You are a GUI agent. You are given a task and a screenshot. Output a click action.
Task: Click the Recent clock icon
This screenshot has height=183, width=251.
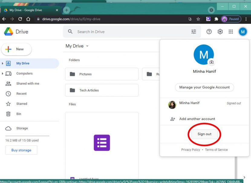(8, 94)
